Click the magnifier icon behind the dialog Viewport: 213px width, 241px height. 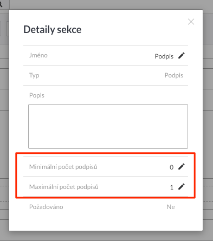[x=1, y=4]
